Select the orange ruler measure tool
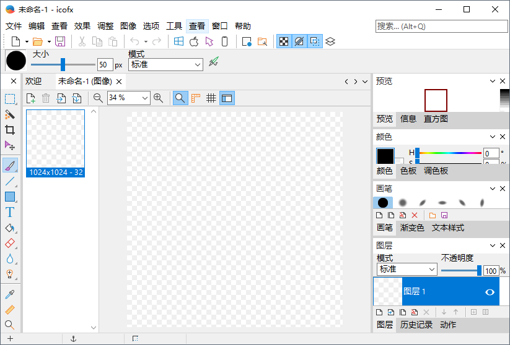This screenshot has height=345, width=510. [x=10, y=310]
